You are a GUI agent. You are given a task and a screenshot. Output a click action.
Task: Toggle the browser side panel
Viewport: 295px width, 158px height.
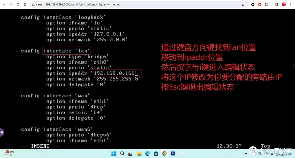(277, 5)
